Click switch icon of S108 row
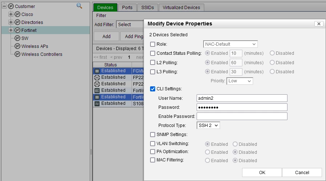Screen dimensions: 326x181 pyautogui.click(x=97, y=104)
